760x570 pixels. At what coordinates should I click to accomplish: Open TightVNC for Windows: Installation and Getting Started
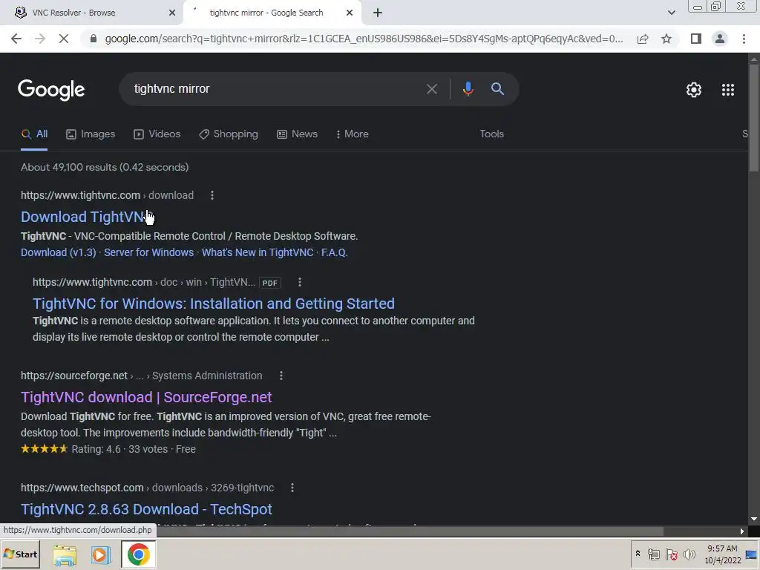click(214, 304)
